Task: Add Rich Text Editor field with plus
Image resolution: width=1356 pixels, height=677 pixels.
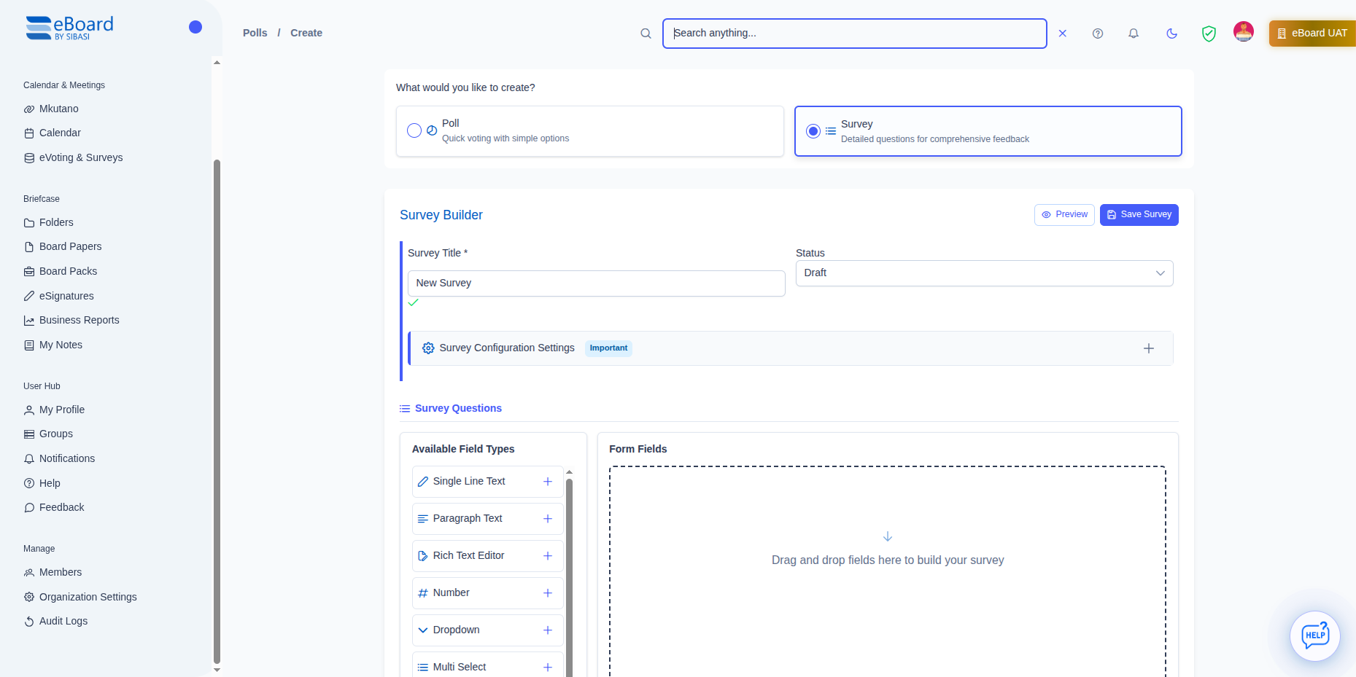Action: (547, 556)
